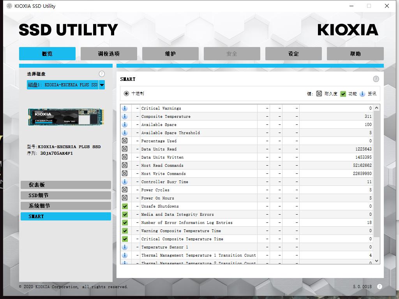Click info icon beside Controller Busy Time

click(x=125, y=182)
